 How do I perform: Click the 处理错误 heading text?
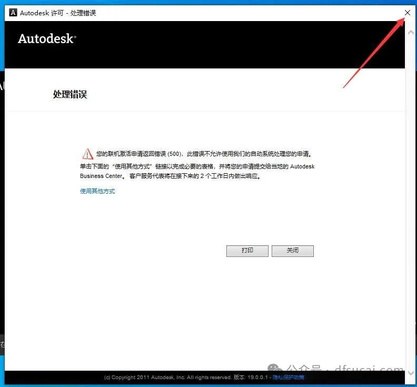(x=70, y=94)
